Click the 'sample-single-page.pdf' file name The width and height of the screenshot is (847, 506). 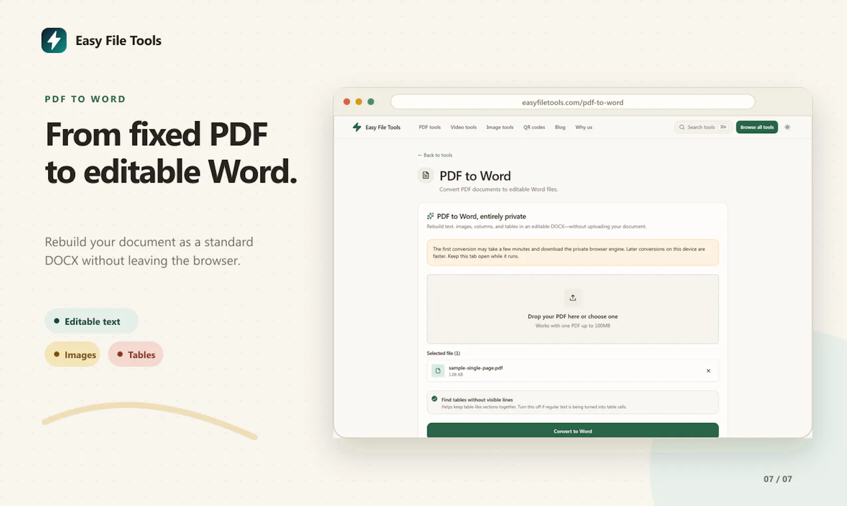475,367
